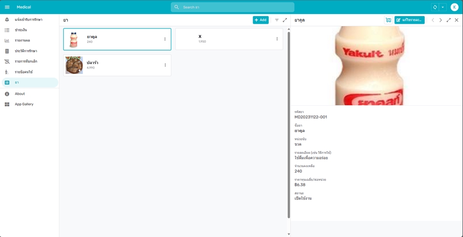Select the ยา view in sidebar
Viewport: 463px width, 237px height.
click(x=29, y=83)
